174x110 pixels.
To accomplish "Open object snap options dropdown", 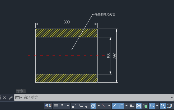I will [x=126, y=106].
